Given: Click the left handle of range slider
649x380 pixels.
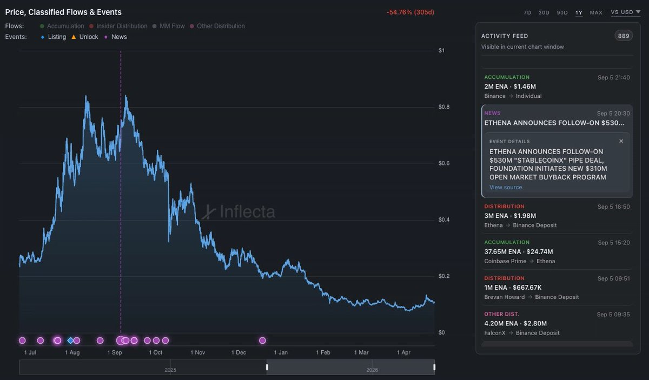Looking at the screenshot, I should (267, 368).
